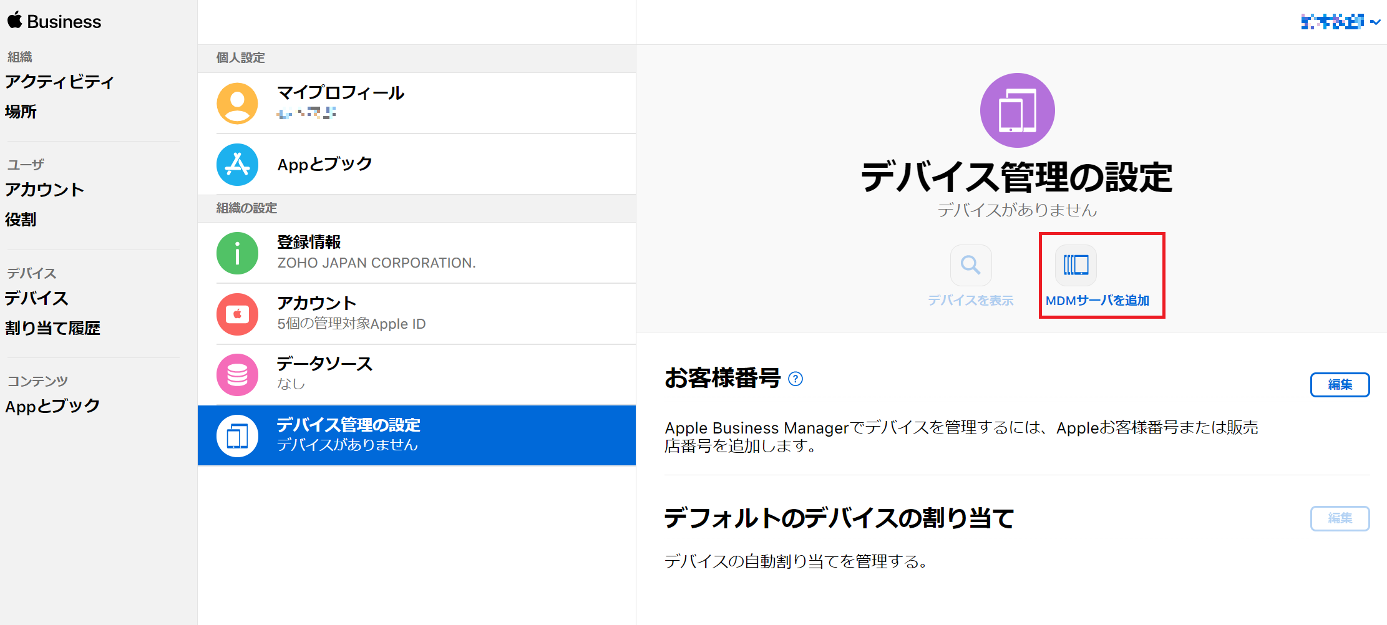Open the お客様番号 help question icon
The height and width of the screenshot is (625, 1387).
(x=796, y=379)
